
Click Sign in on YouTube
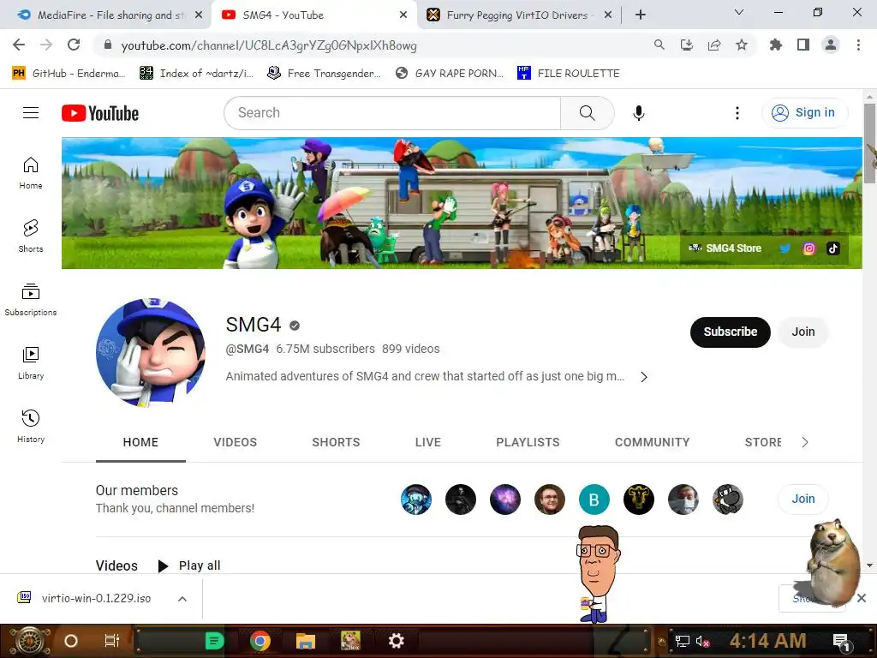pyautogui.click(x=804, y=112)
